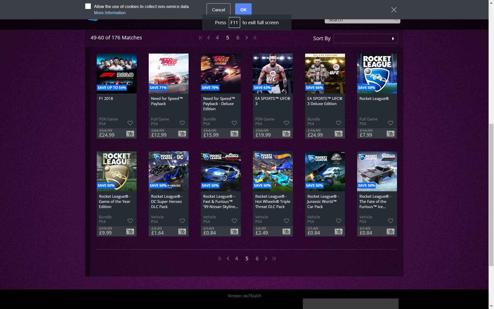Image resolution: width=494 pixels, height=309 pixels.
Task: Go to next page in top pagination
Action: click(x=247, y=38)
